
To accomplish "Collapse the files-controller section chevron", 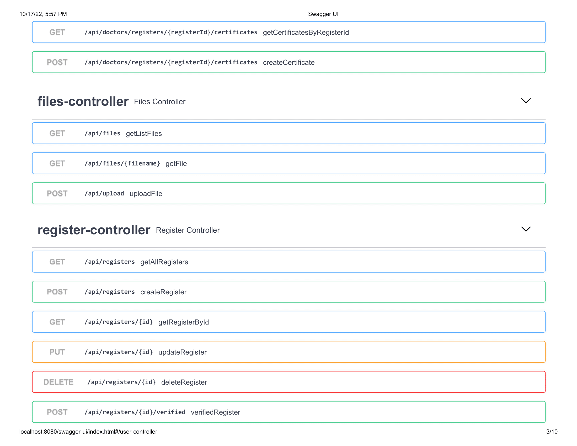I will (x=526, y=101).
